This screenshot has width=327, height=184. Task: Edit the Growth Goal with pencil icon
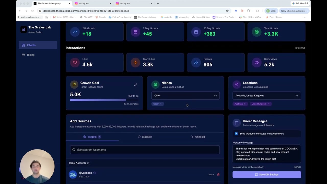coord(136,85)
